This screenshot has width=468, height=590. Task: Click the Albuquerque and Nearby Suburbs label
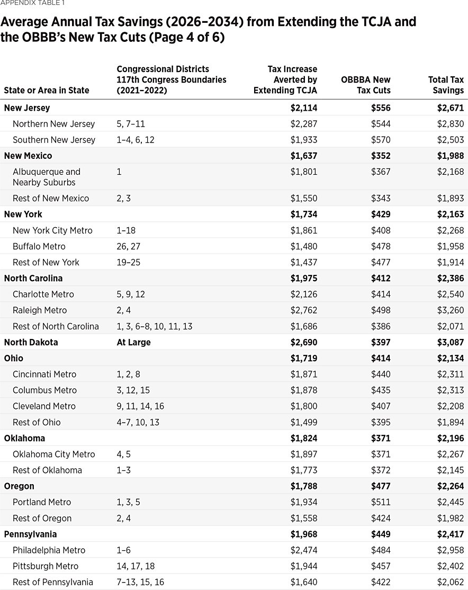pos(47,177)
